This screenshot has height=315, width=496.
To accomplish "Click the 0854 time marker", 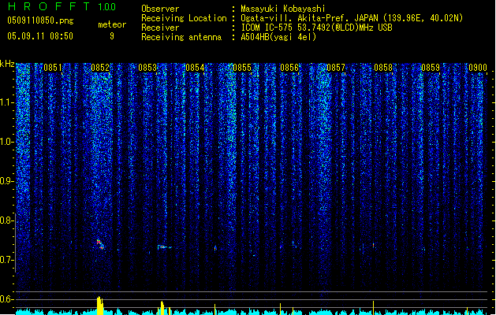I will point(195,68).
